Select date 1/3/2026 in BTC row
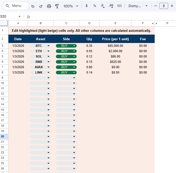Viewport: 176px width, 173px height. coord(18,46)
